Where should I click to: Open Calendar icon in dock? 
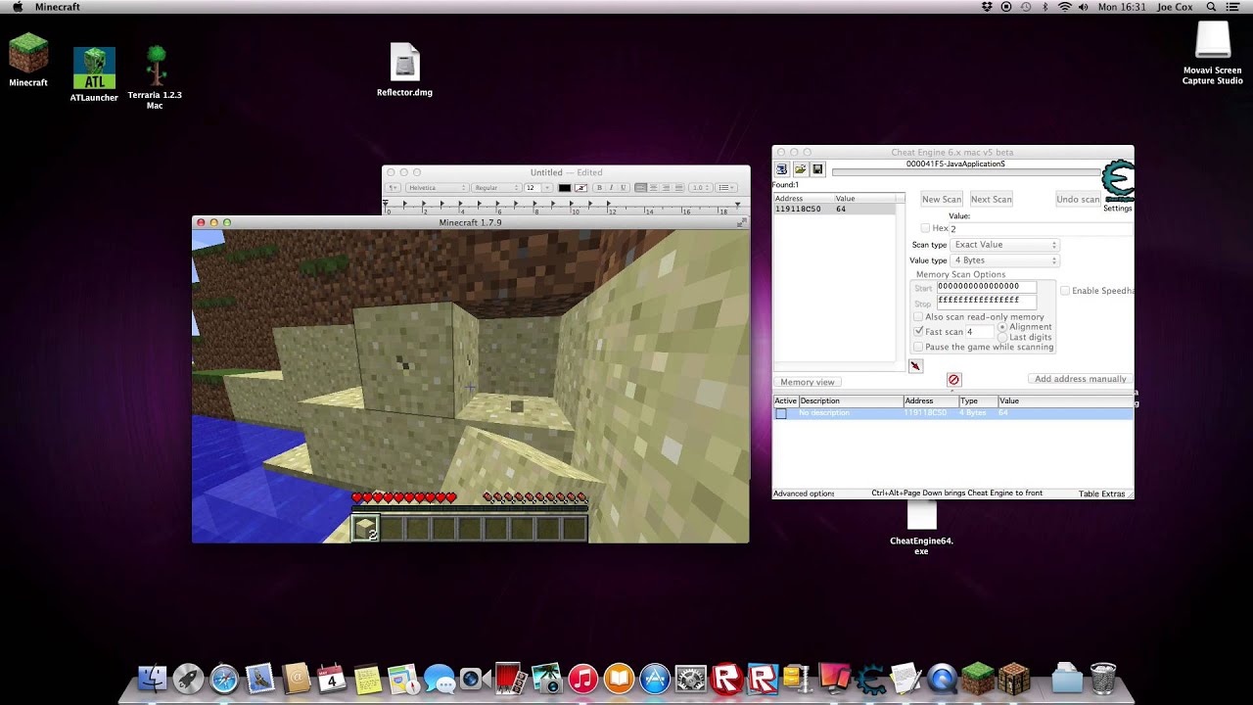332,679
